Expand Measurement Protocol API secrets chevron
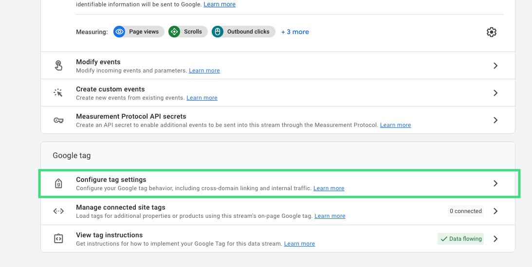532x267 pixels. (495, 120)
